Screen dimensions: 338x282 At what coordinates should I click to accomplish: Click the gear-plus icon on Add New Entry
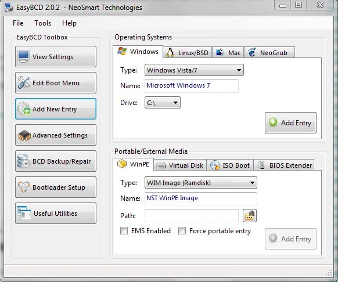point(24,109)
